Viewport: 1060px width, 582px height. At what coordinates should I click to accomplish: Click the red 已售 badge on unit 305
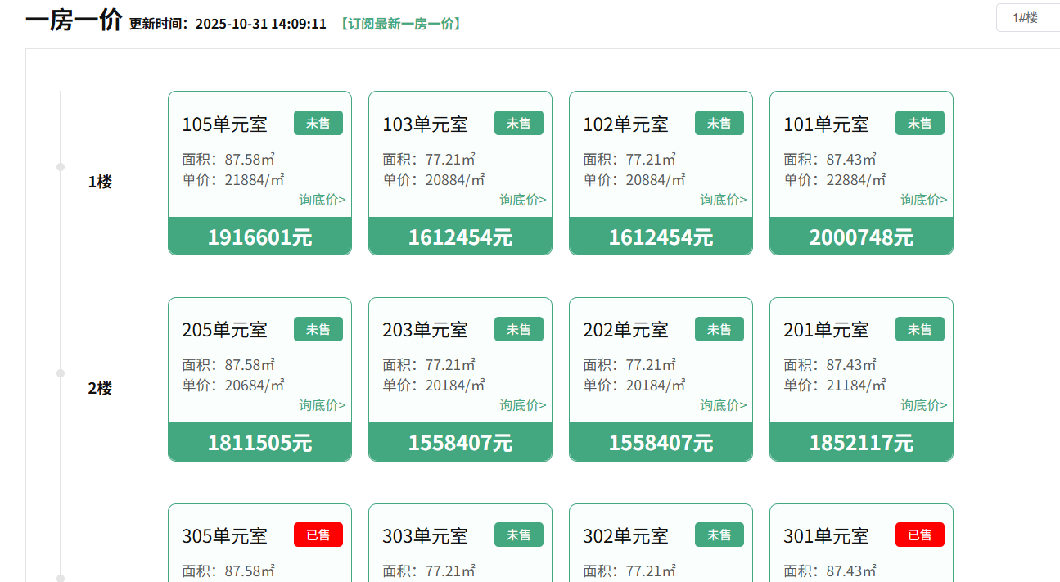pyautogui.click(x=318, y=535)
